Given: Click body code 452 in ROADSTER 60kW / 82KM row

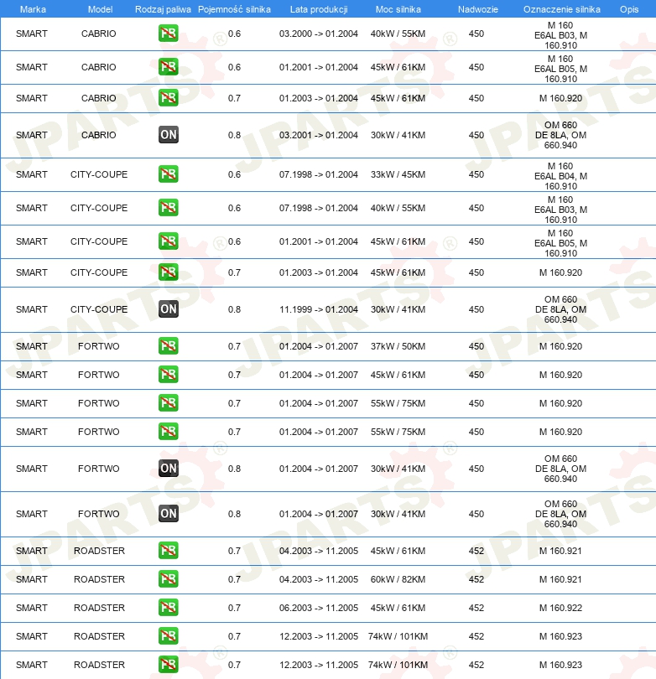Looking at the screenshot, I should pos(476,579).
